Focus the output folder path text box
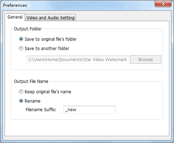Viewport: 174px width, 143px height. point(78,60)
